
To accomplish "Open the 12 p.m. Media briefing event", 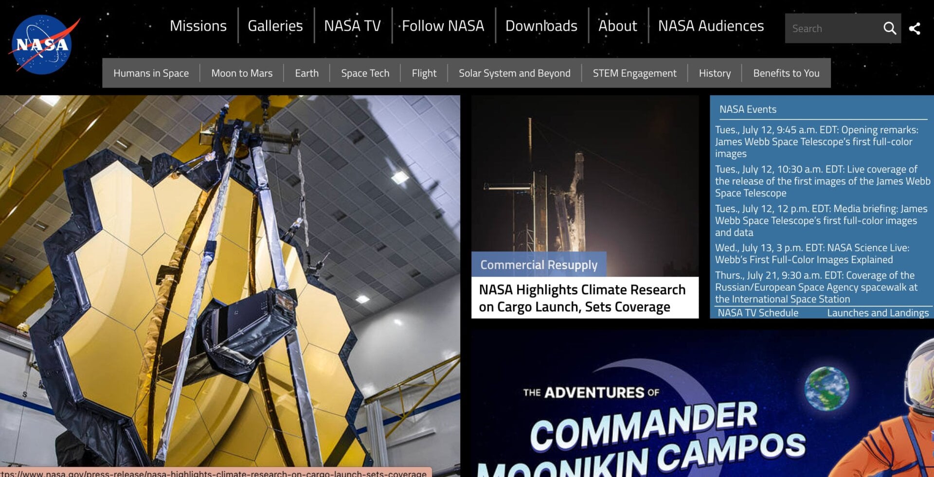I will point(821,220).
